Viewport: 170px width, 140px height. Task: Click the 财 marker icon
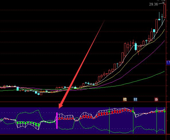[135, 99]
